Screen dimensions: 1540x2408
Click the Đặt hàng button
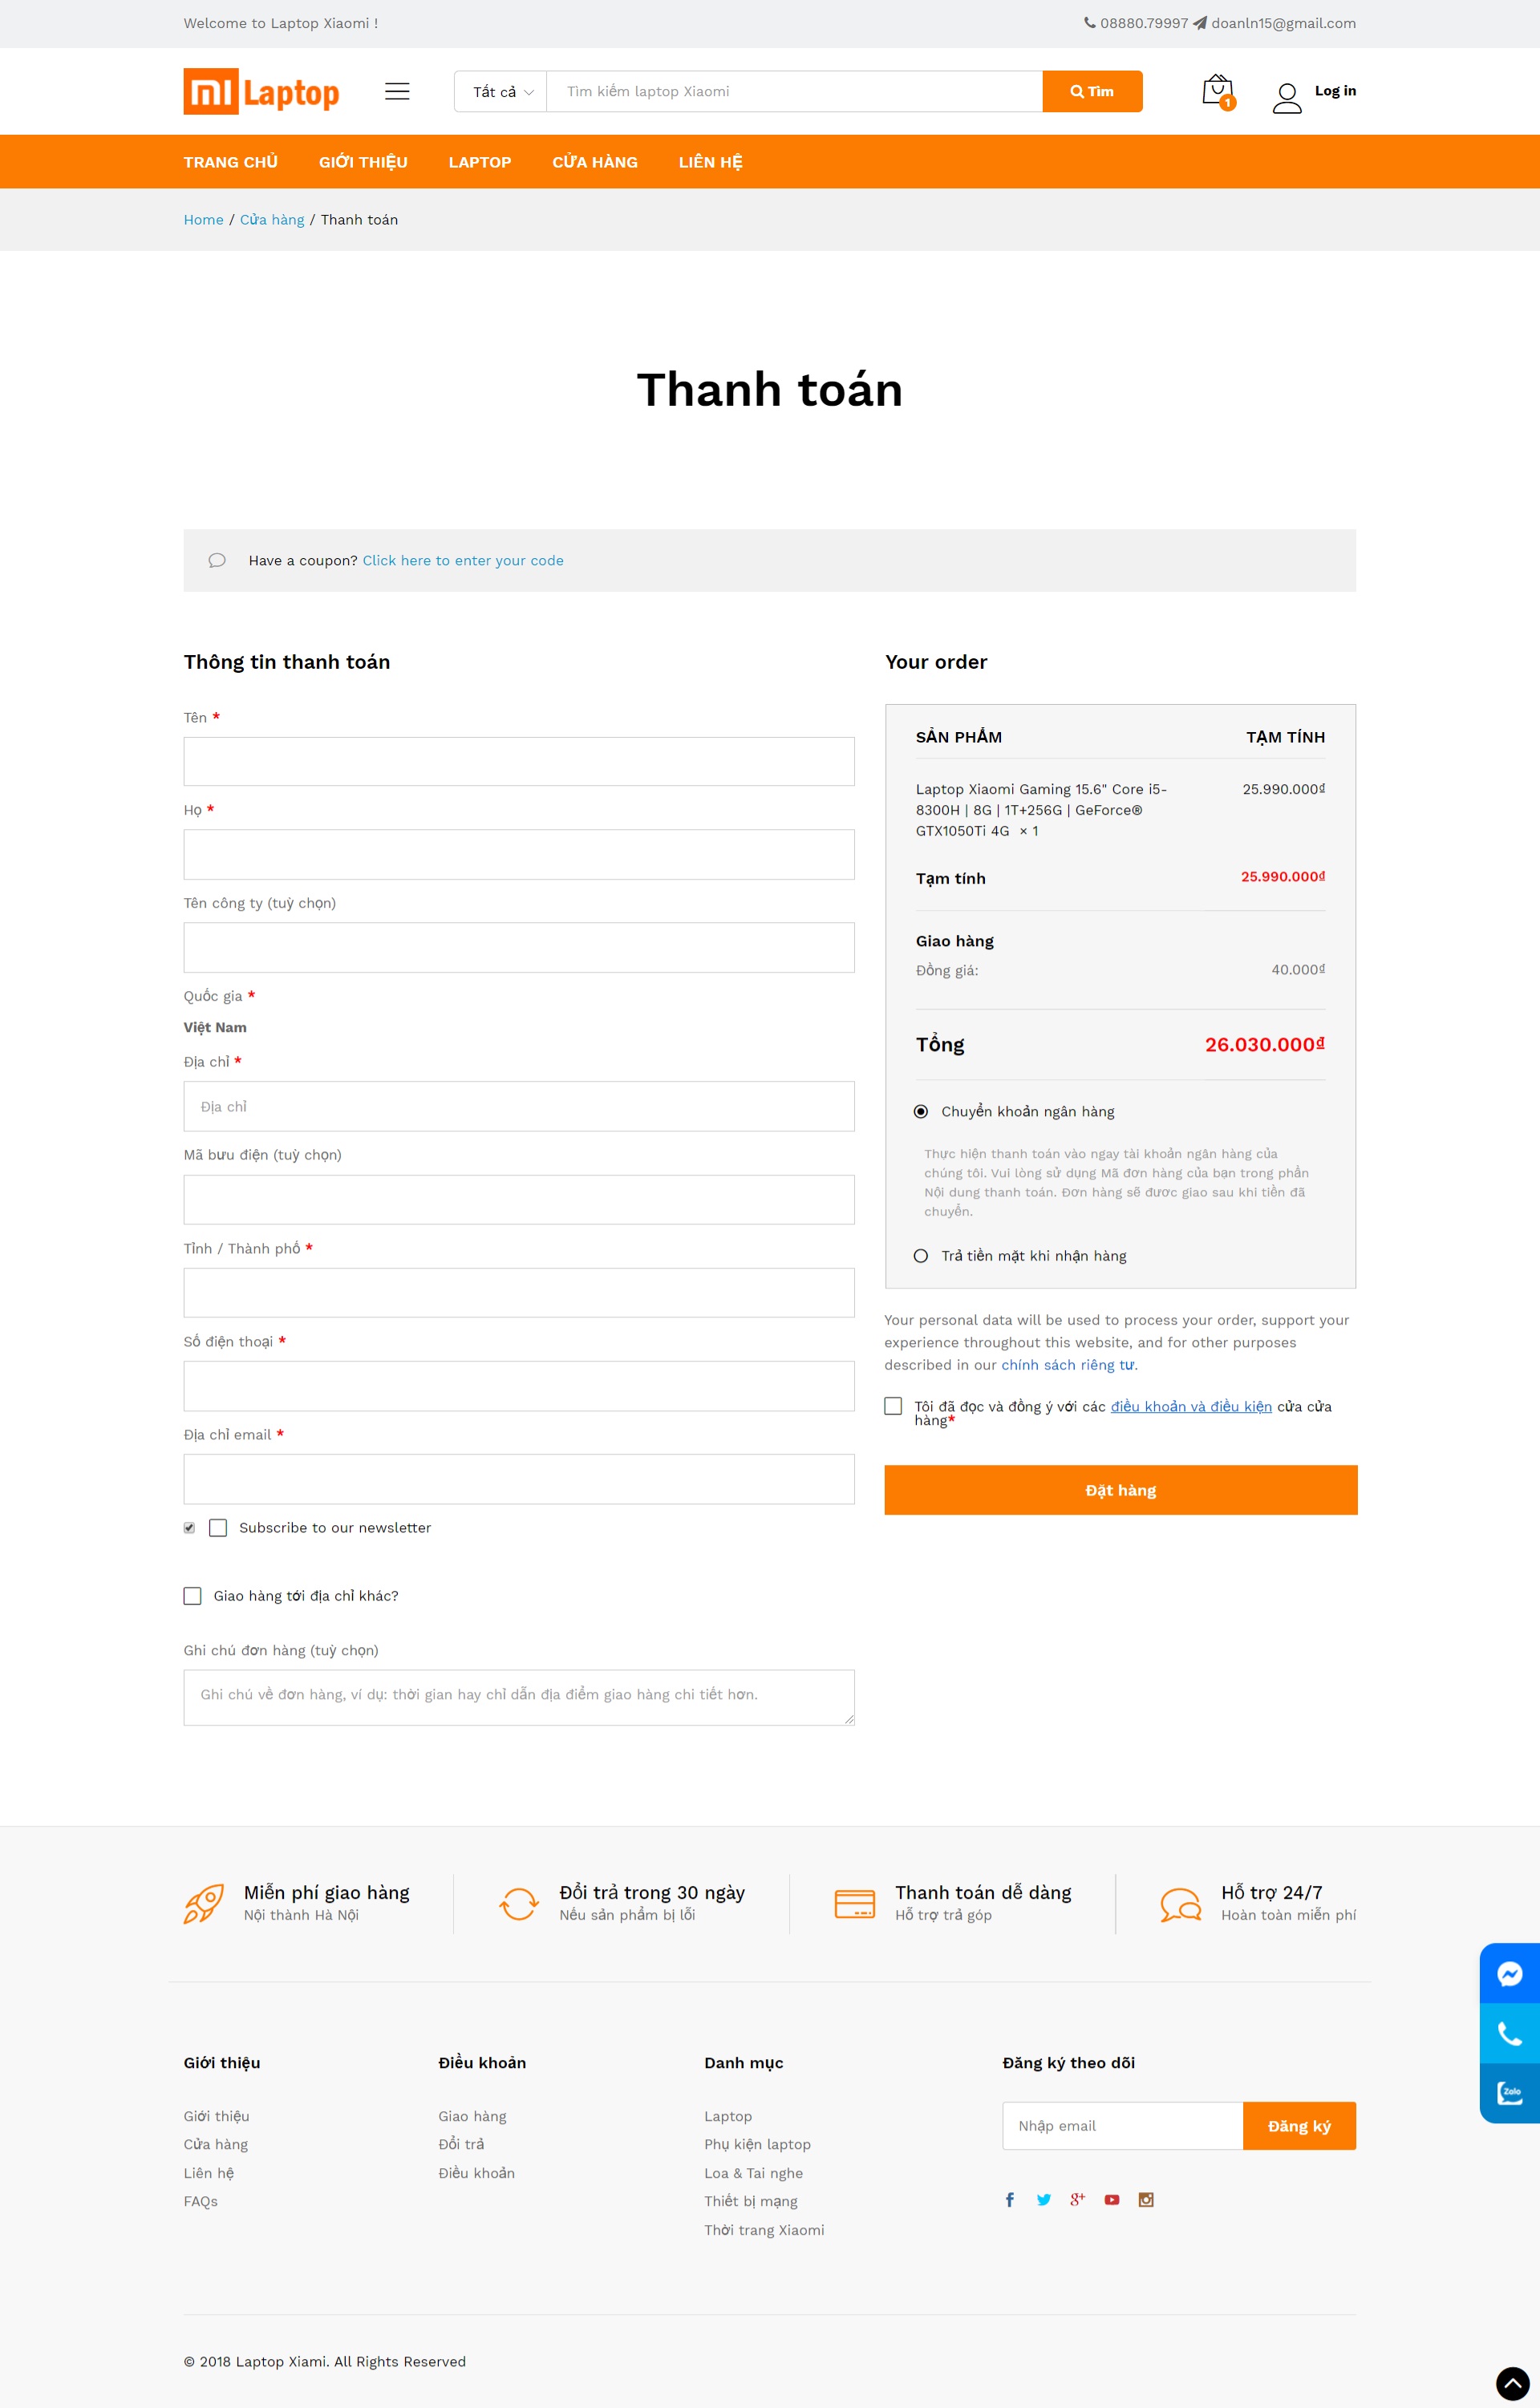pos(1120,1490)
